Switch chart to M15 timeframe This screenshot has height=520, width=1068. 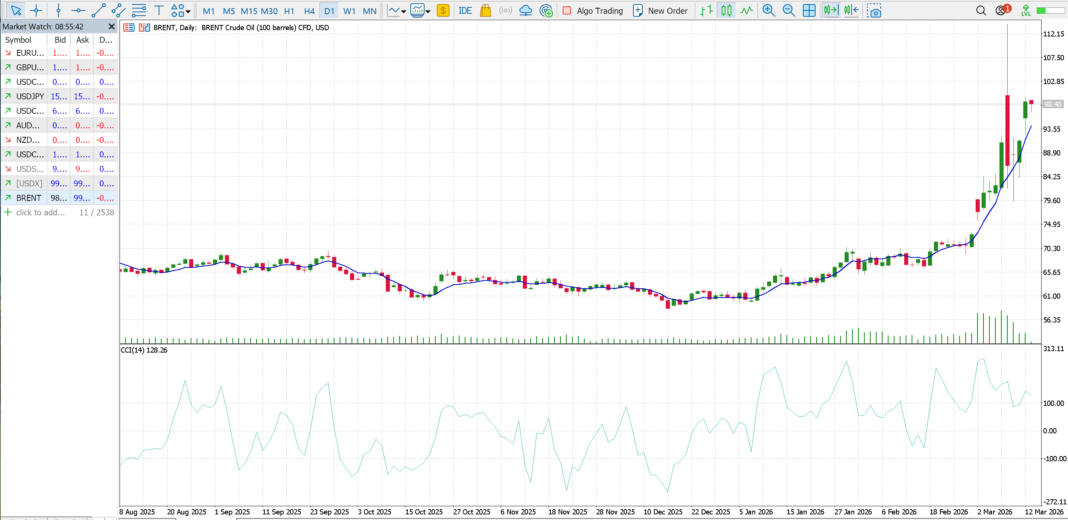(x=249, y=11)
